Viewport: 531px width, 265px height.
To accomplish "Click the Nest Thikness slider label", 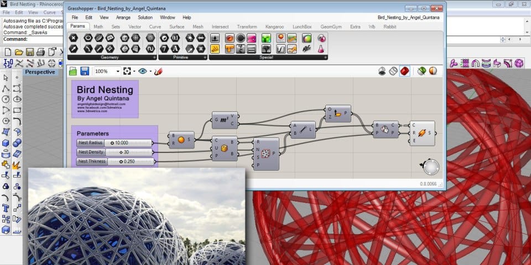I will [92, 162].
